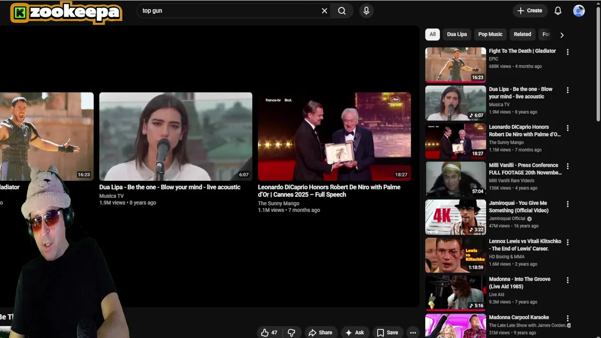The width and height of the screenshot is (601, 338).
Task: Play the large Gladiator endscreen thumbnail
Action: tap(46, 136)
